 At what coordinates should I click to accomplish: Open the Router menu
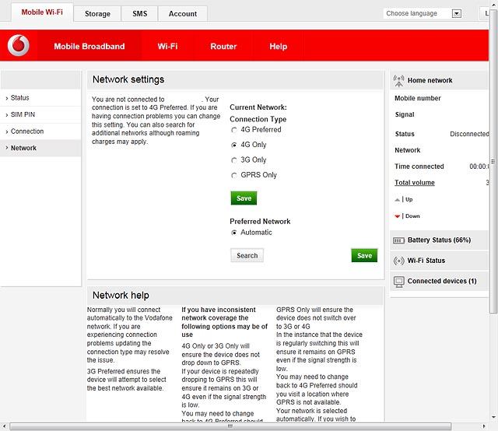point(223,47)
